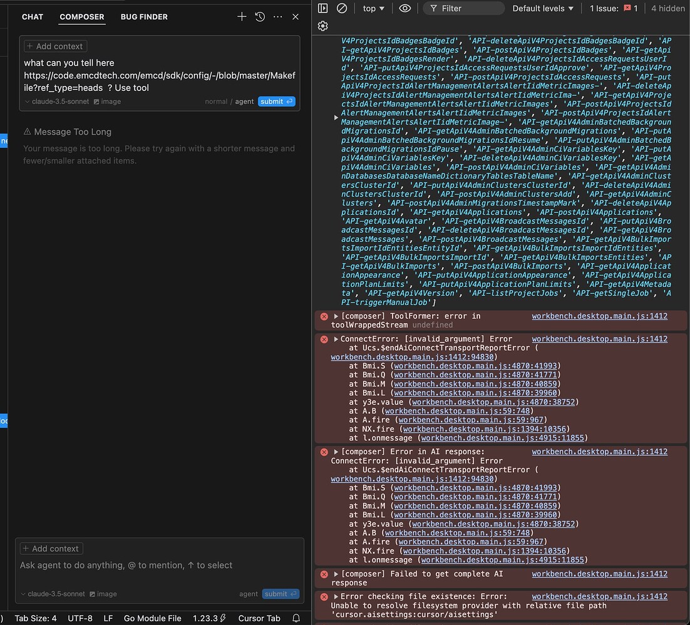The image size is (690, 625).
Task: Toggle the live expression eye icon
Action: coord(404,8)
